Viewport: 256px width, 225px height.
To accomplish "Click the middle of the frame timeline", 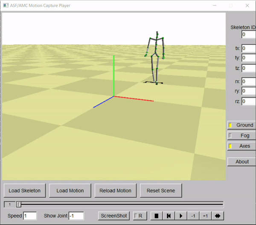I will (120, 204).
